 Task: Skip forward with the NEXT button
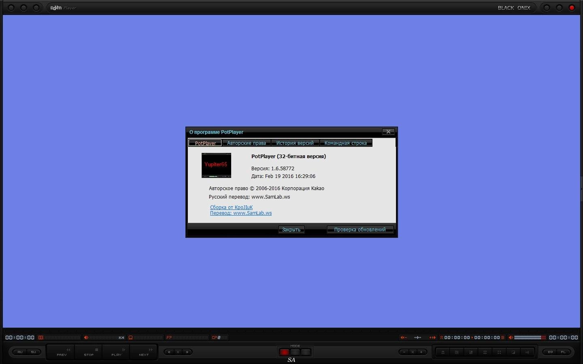point(144,352)
